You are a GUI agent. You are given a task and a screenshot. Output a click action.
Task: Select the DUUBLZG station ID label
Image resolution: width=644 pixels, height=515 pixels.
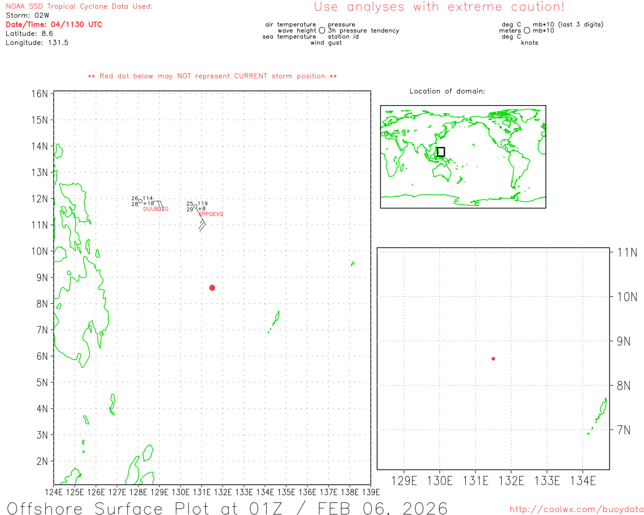click(155, 209)
